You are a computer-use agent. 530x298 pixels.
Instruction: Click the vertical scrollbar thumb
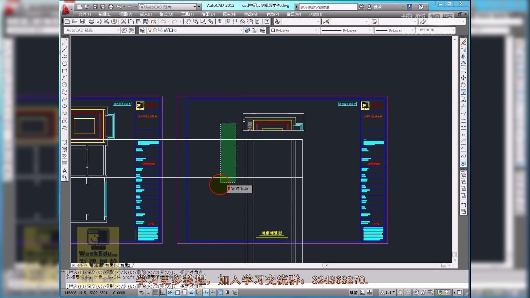pos(455,254)
